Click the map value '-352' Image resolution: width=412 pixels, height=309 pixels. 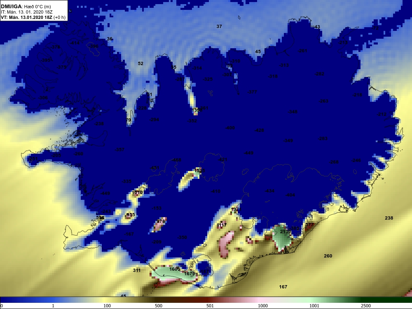click(x=192, y=121)
